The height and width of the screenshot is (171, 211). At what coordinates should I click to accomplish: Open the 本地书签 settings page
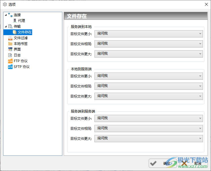pyautogui.click(x=21, y=43)
